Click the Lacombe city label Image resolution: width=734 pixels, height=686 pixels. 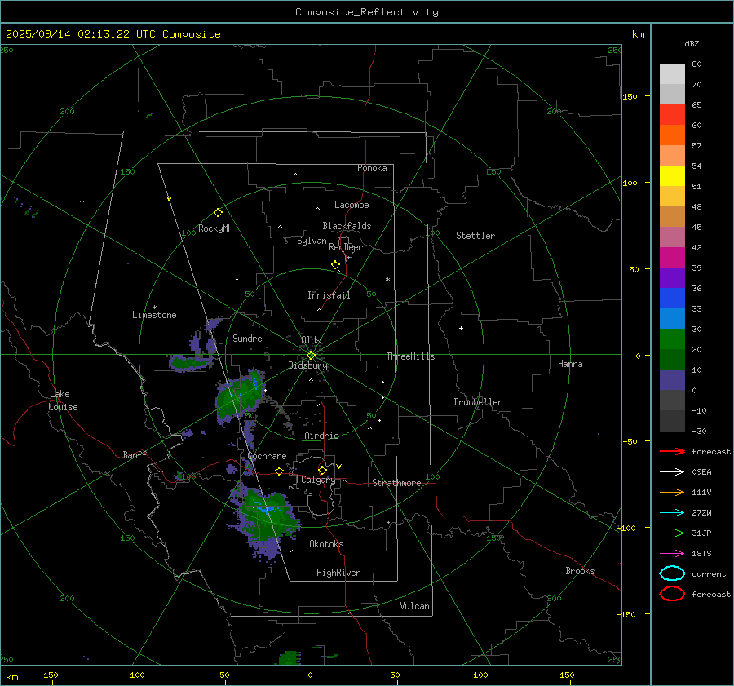[352, 205]
